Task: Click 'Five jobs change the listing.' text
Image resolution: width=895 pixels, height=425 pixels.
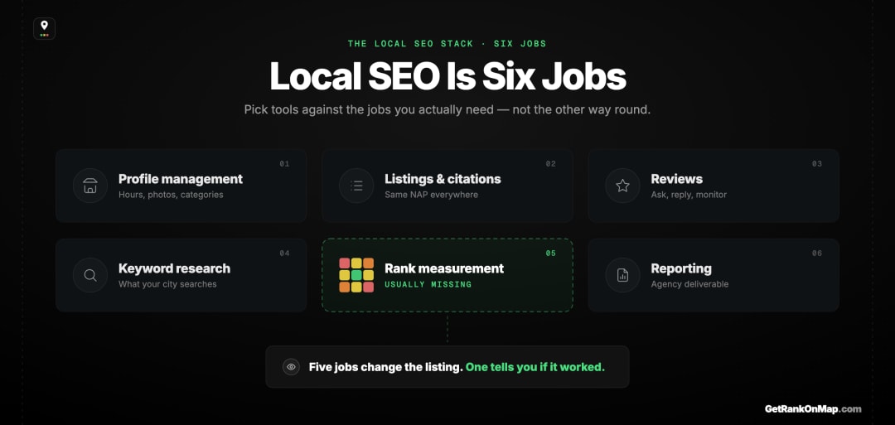Action: click(386, 367)
